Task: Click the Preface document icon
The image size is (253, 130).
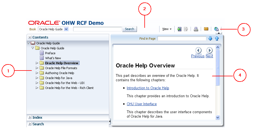Action: tap(42, 53)
